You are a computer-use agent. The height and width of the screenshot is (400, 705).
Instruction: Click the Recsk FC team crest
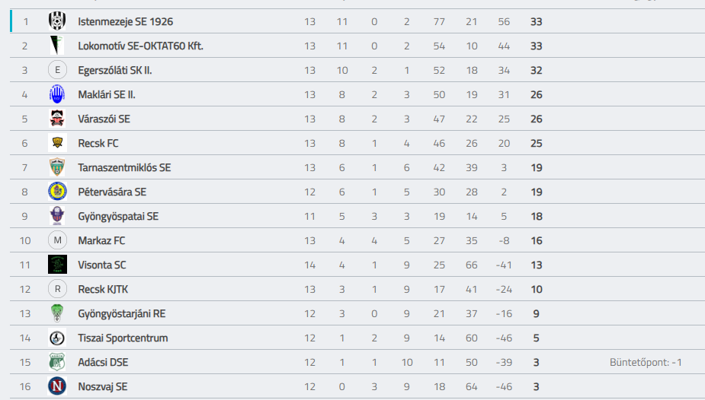tap(57, 143)
